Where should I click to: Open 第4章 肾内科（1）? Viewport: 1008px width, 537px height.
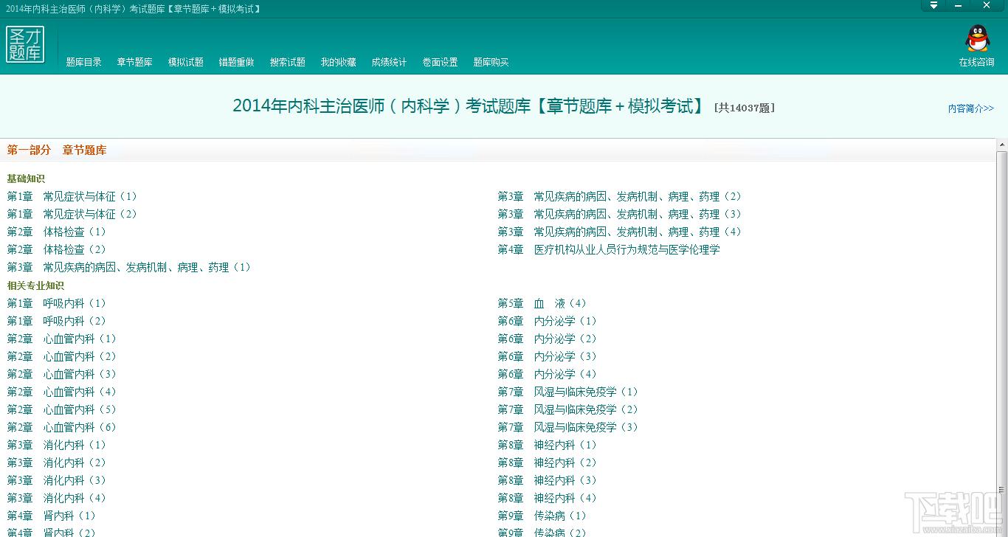pos(52,516)
